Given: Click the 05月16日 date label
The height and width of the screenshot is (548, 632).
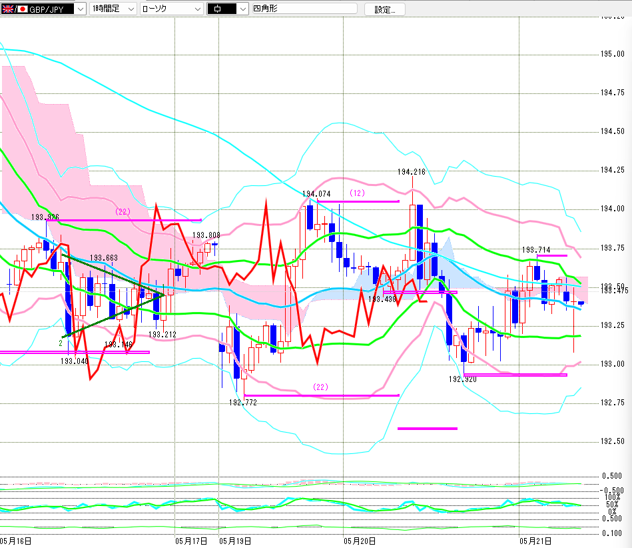Looking at the screenshot, I should click(x=16, y=541).
